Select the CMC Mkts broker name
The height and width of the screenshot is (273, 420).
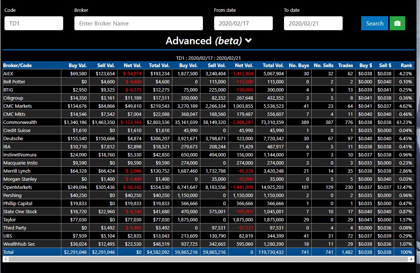tap(14, 114)
